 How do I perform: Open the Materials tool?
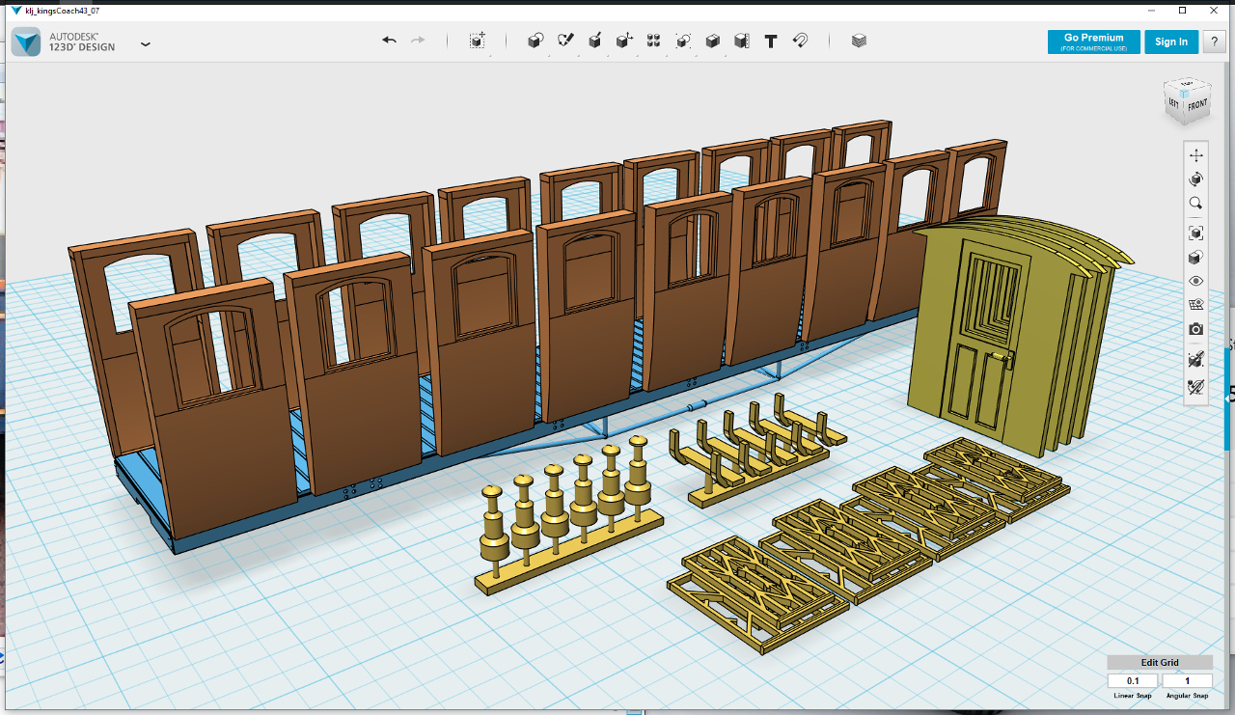point(859,41)
